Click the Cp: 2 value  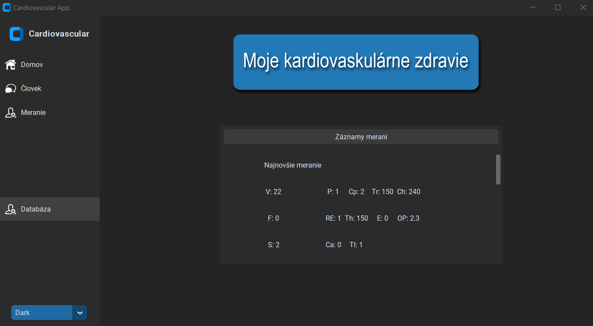click(356, 192)
